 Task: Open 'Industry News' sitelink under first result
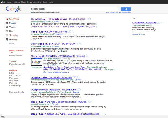point(68,26)
